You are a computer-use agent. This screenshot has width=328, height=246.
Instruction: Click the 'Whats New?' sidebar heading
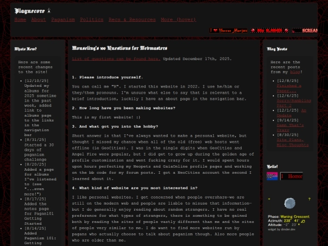[26, 49]
